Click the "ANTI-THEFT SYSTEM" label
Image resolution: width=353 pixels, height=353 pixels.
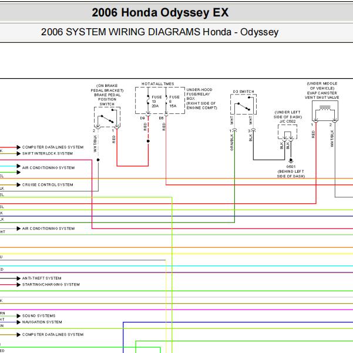(x=42, y=278)
